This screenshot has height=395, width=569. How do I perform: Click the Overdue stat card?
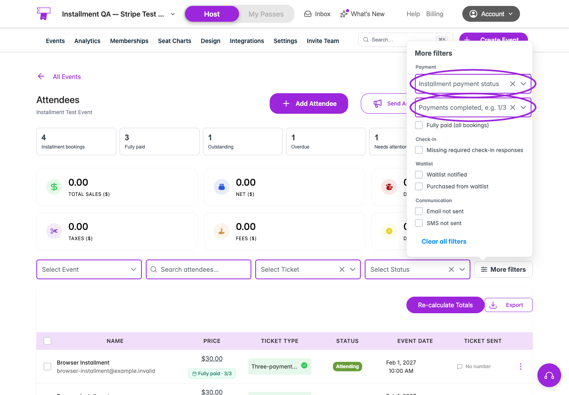pos(326,141)
